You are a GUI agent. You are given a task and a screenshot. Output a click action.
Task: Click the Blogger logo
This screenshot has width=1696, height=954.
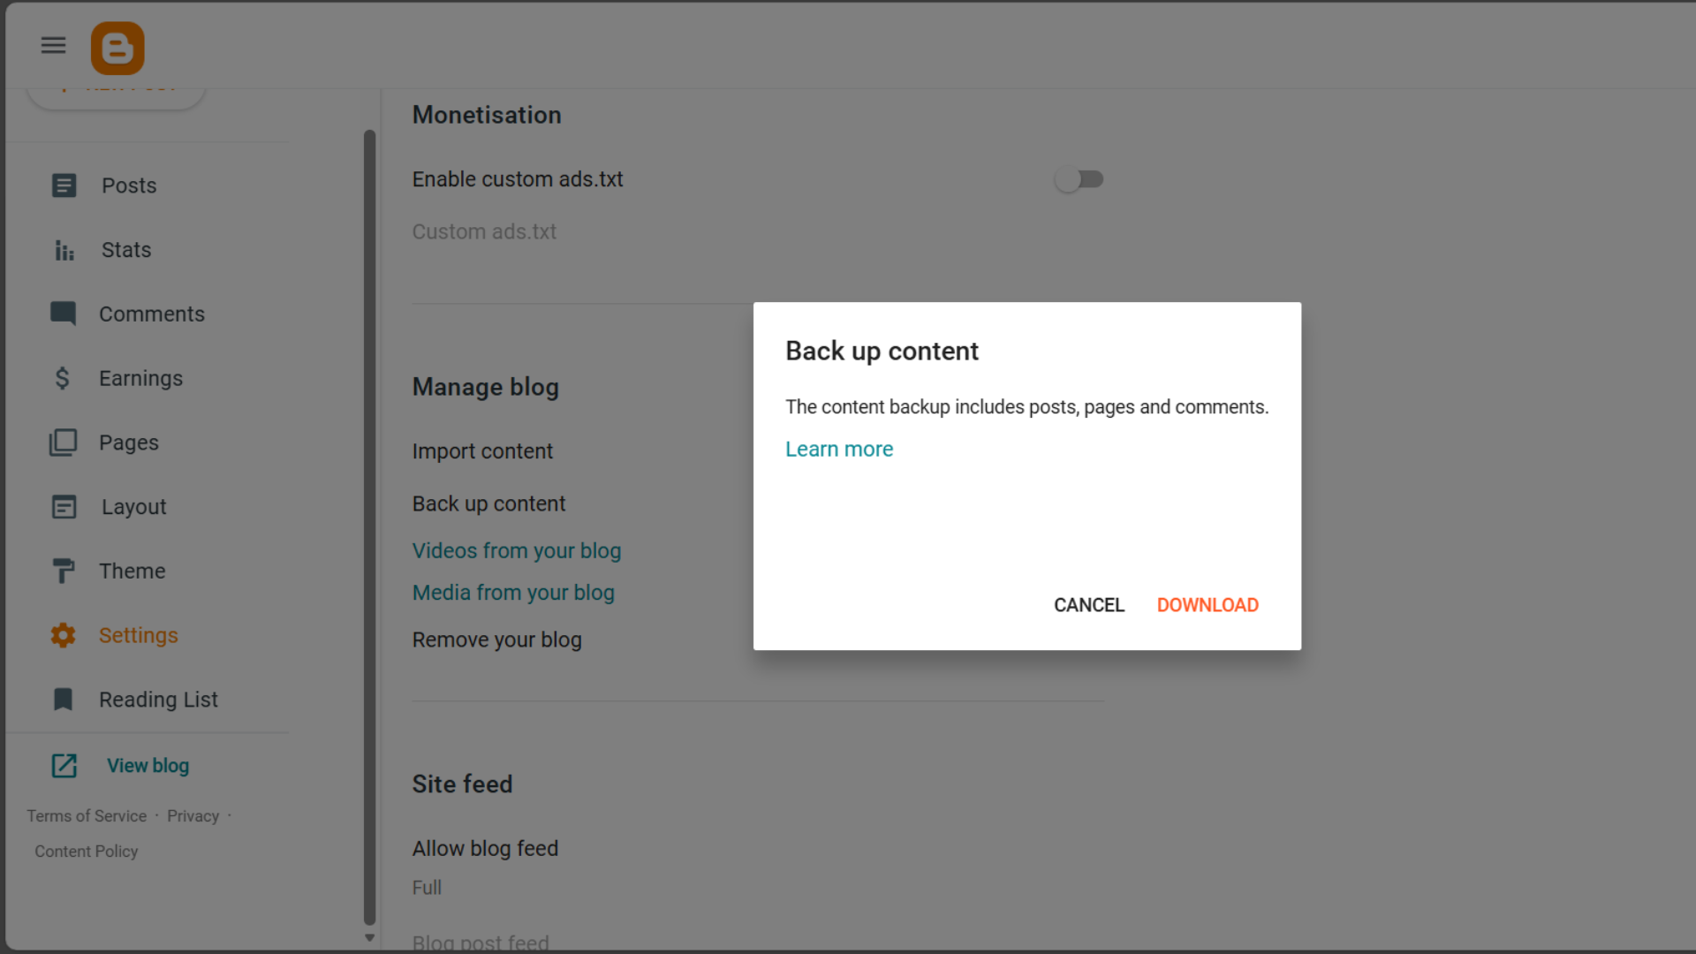pyautogui.click(x=117, y=48)
